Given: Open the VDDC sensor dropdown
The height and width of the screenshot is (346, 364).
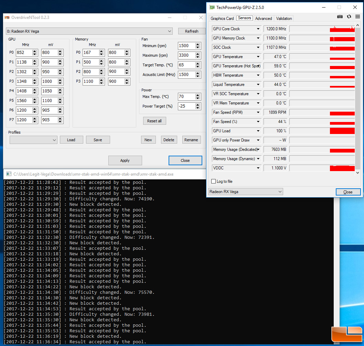Looking at the screenshot, I should (x=258, y=168).
